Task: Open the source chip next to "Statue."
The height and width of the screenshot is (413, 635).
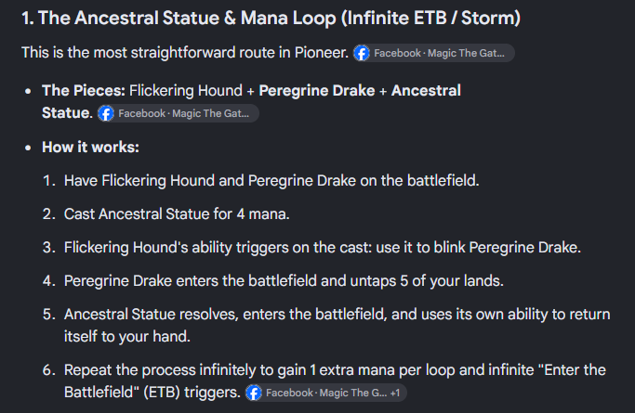Action: 179,113
